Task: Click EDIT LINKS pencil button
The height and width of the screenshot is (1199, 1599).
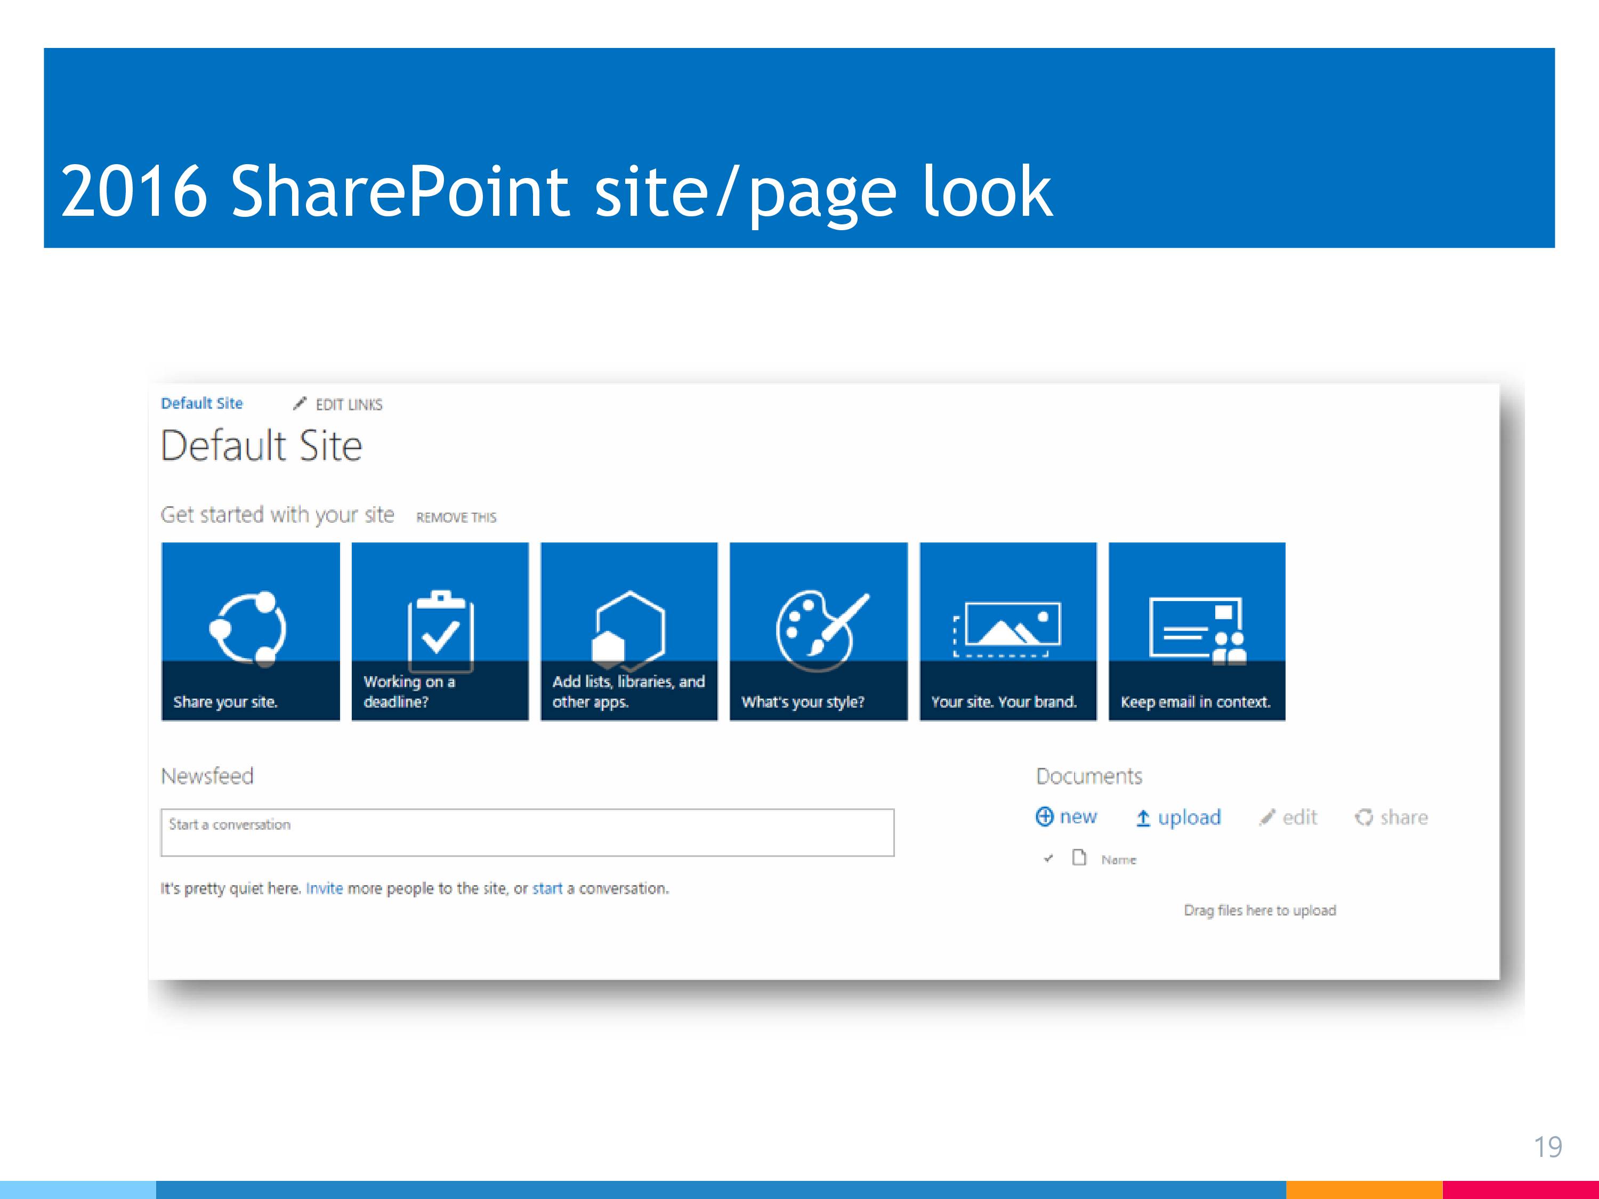Action: point(337,404)
